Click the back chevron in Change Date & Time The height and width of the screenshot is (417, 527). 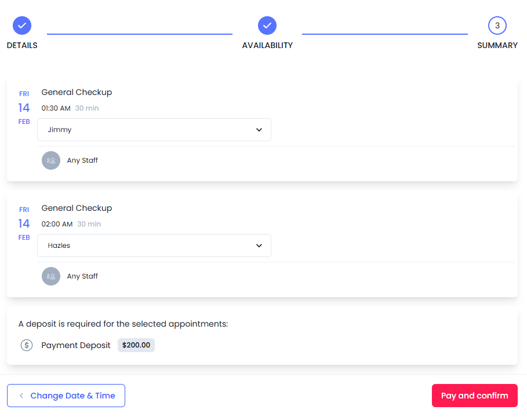tap(21, 396)
